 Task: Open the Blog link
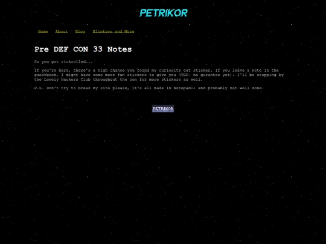point(80,31)
